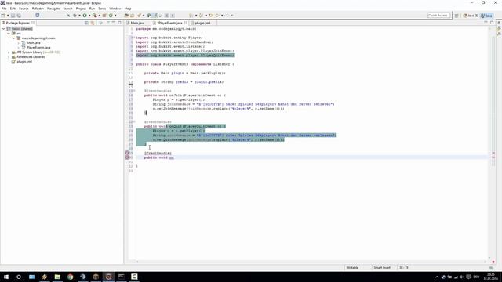Click the error marker beside the last @EventHandler line
This screenshot has height=282, width=502.
point(127,154)
